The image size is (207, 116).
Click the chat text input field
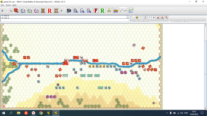(65, 20)
